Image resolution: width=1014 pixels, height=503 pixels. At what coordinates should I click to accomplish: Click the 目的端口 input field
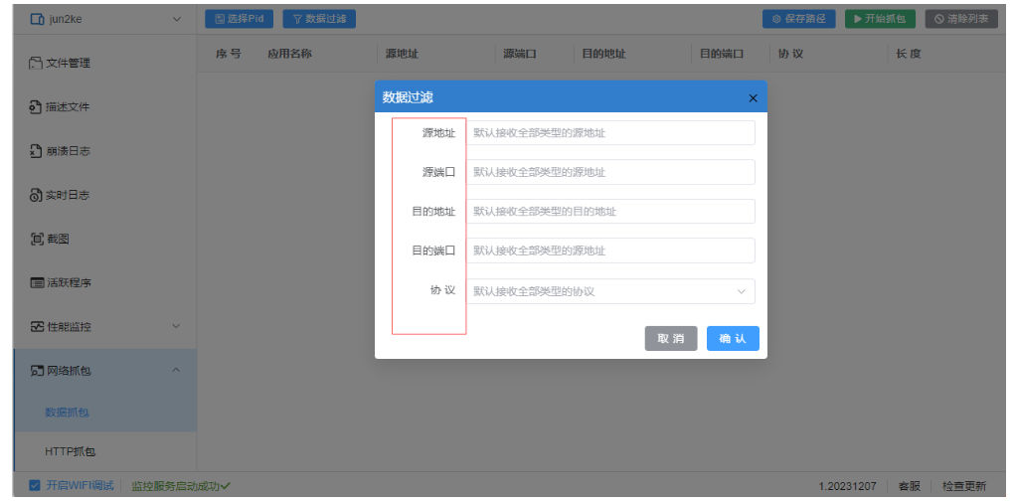pyautogui.click(x=610, y=251)
